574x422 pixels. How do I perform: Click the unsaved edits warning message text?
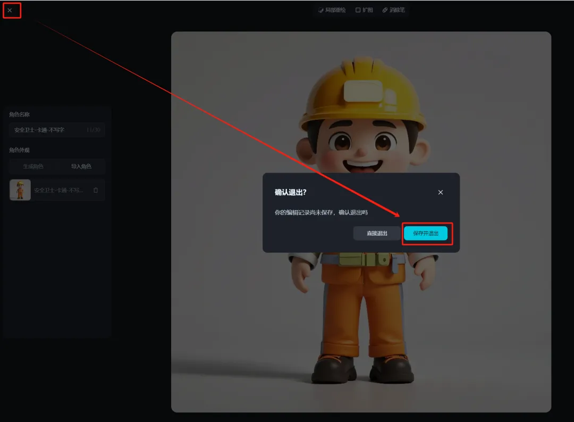click(321, 212)
